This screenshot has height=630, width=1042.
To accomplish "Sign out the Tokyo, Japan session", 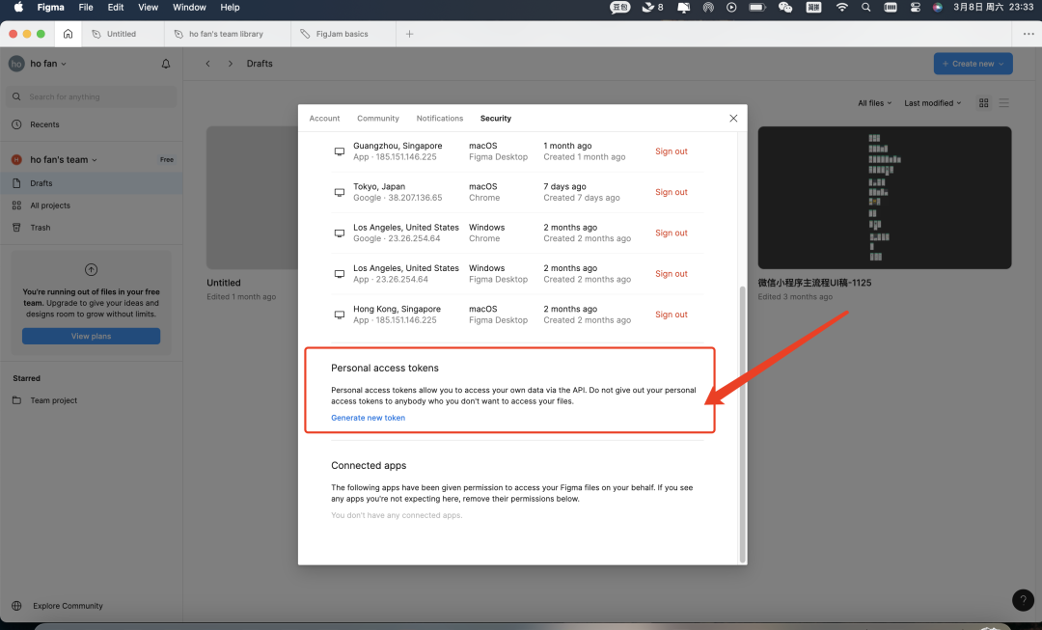I will click(x=671, y=192).
